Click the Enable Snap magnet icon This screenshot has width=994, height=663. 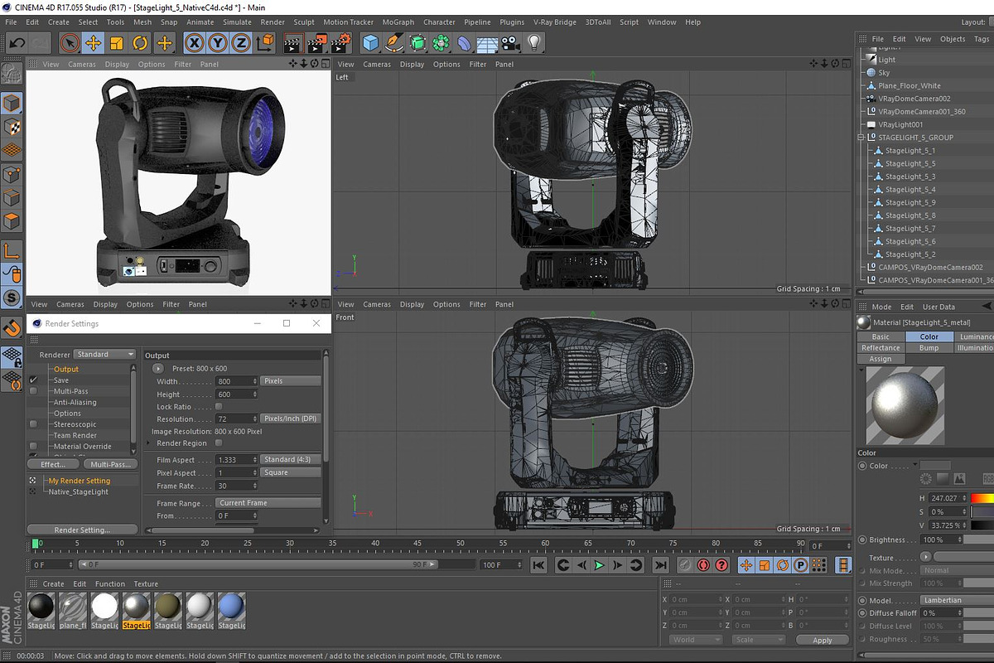click(x=12, y=329)
